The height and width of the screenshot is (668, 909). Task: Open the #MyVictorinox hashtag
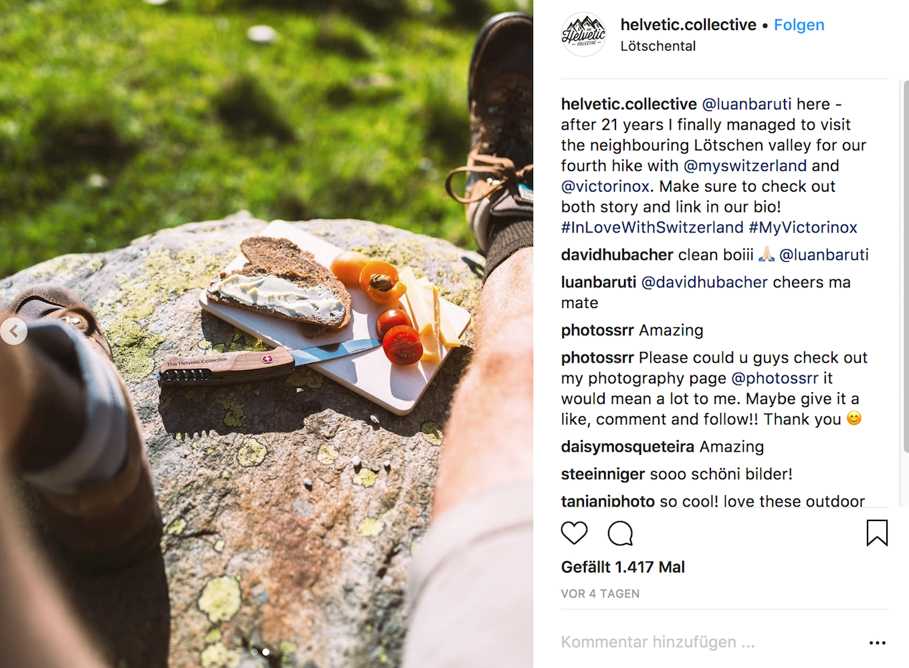[803, 227]
